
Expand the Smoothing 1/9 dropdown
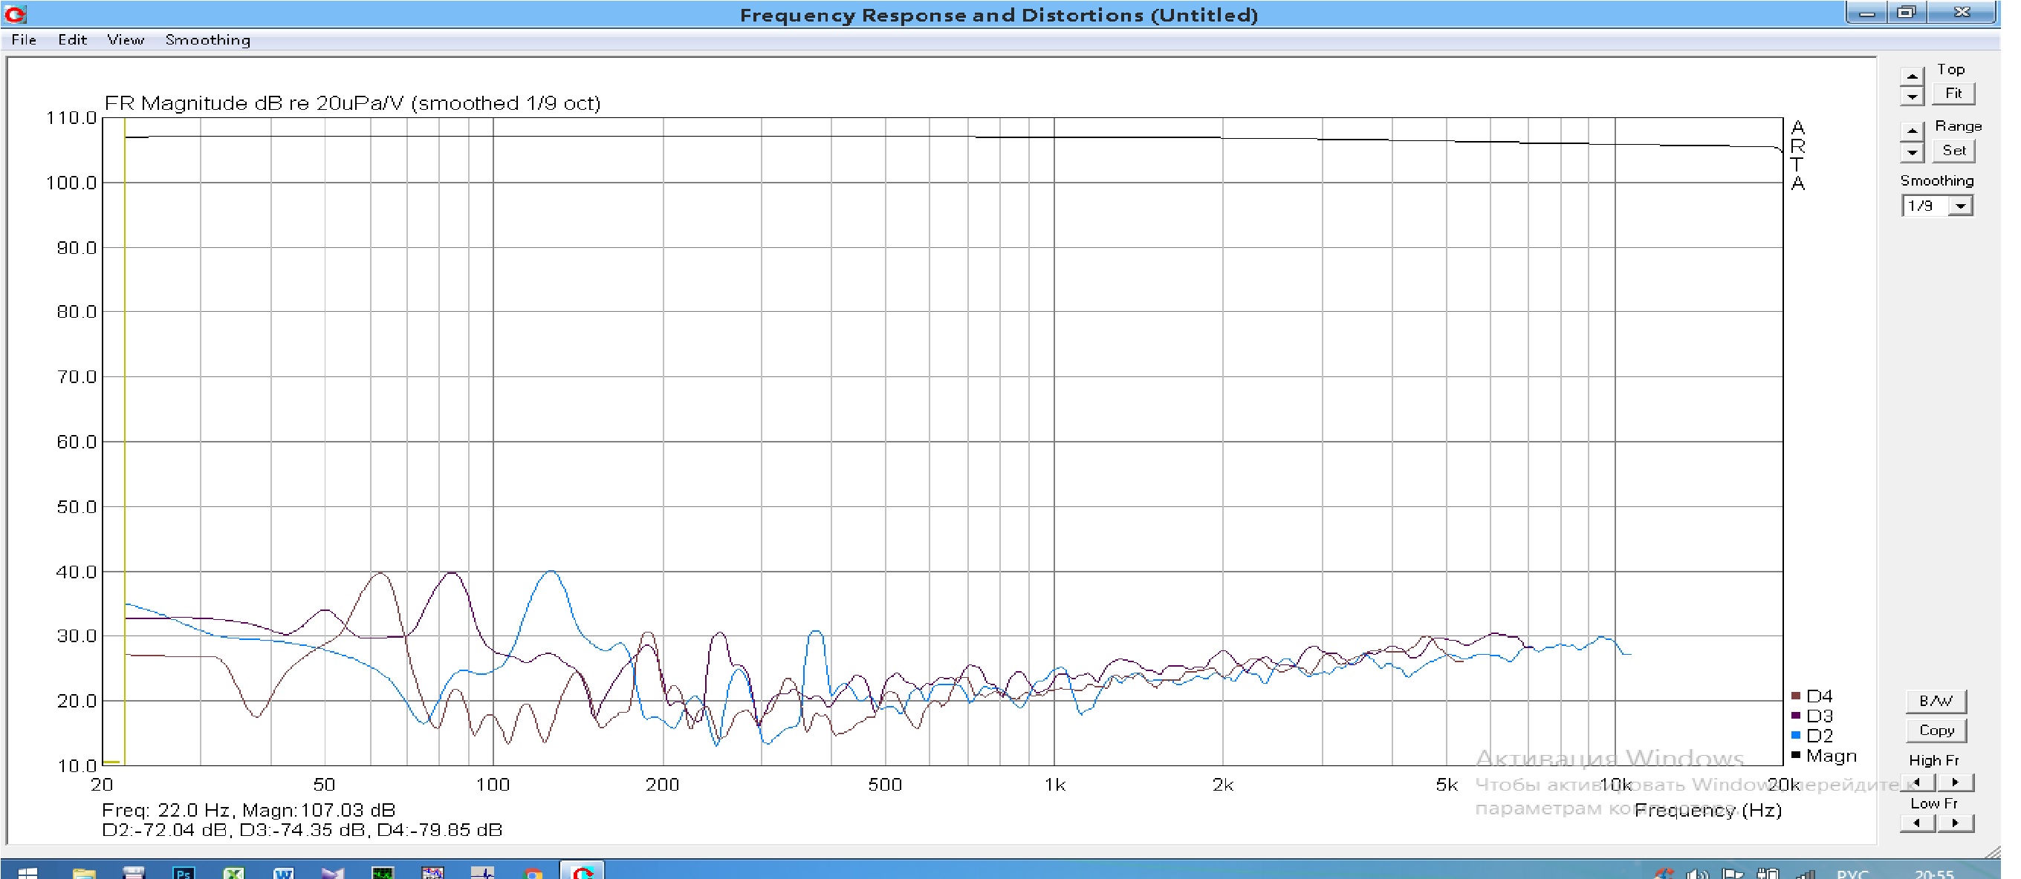click(1961, 206)
